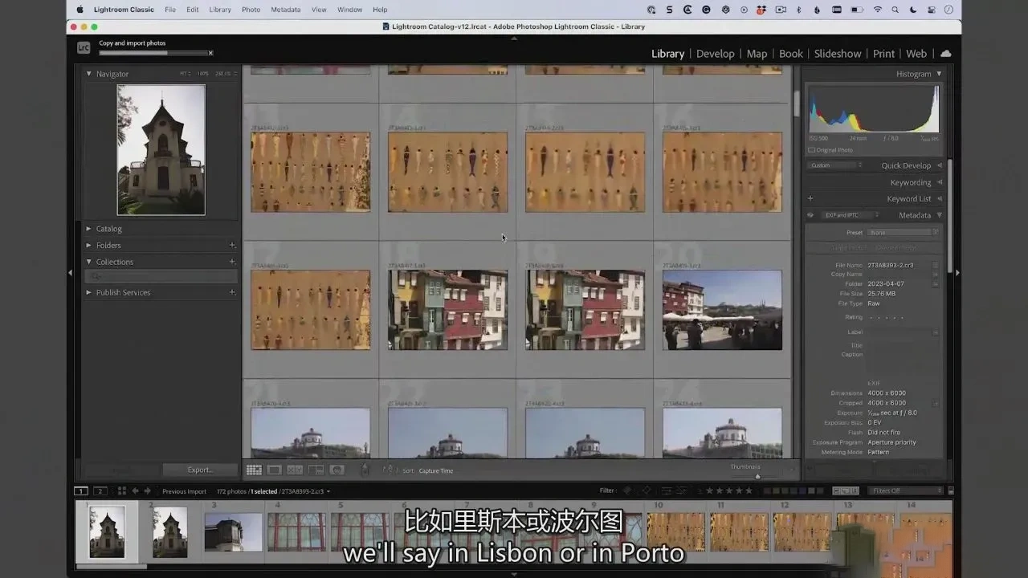The width and height of the screenshot is (1028, 578).
Task: Open the Develop module
Action: coord(715,54)
